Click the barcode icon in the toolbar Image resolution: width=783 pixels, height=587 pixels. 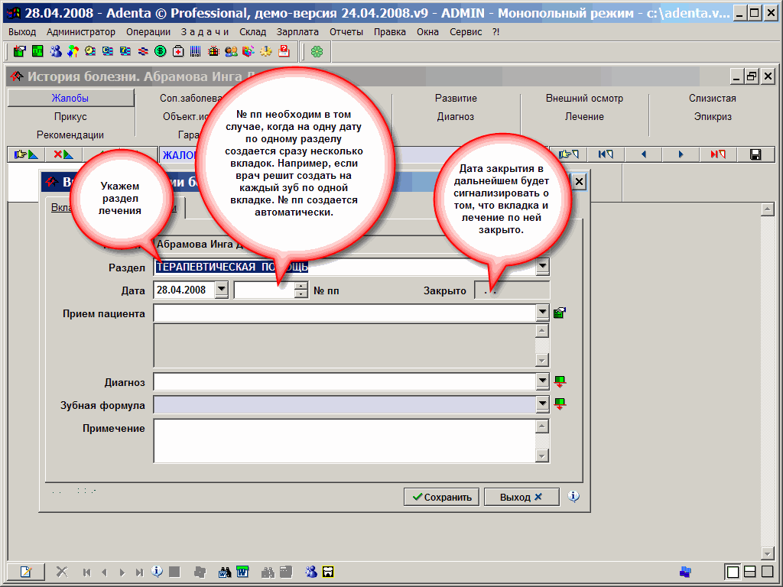tap(196, 51)
